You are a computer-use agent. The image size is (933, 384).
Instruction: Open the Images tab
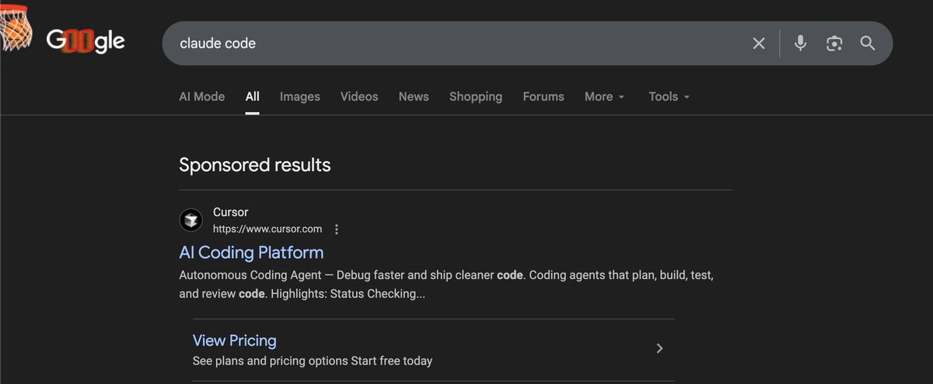[300, 96]
